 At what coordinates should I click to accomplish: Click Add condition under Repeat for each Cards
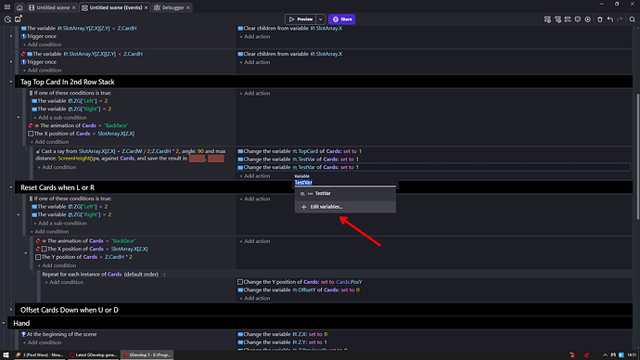click(64, 282)
